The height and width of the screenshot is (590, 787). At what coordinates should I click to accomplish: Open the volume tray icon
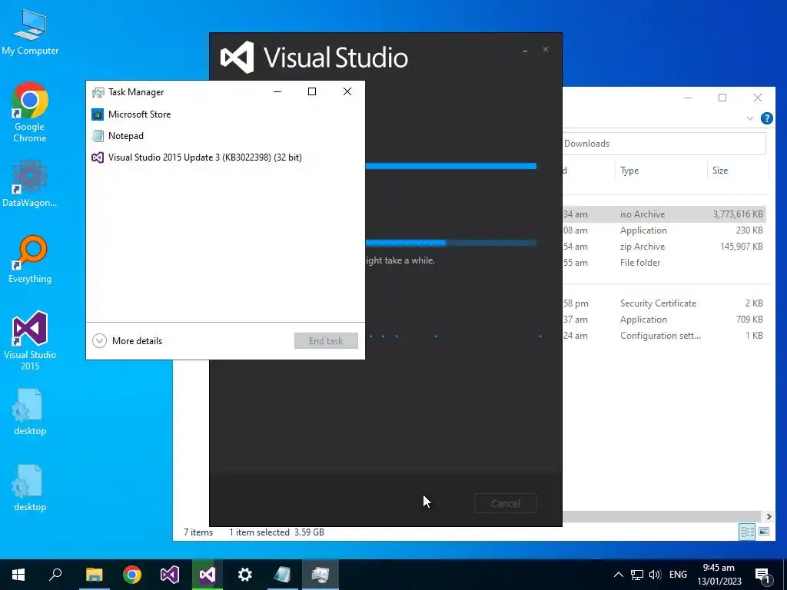point(655,575)
